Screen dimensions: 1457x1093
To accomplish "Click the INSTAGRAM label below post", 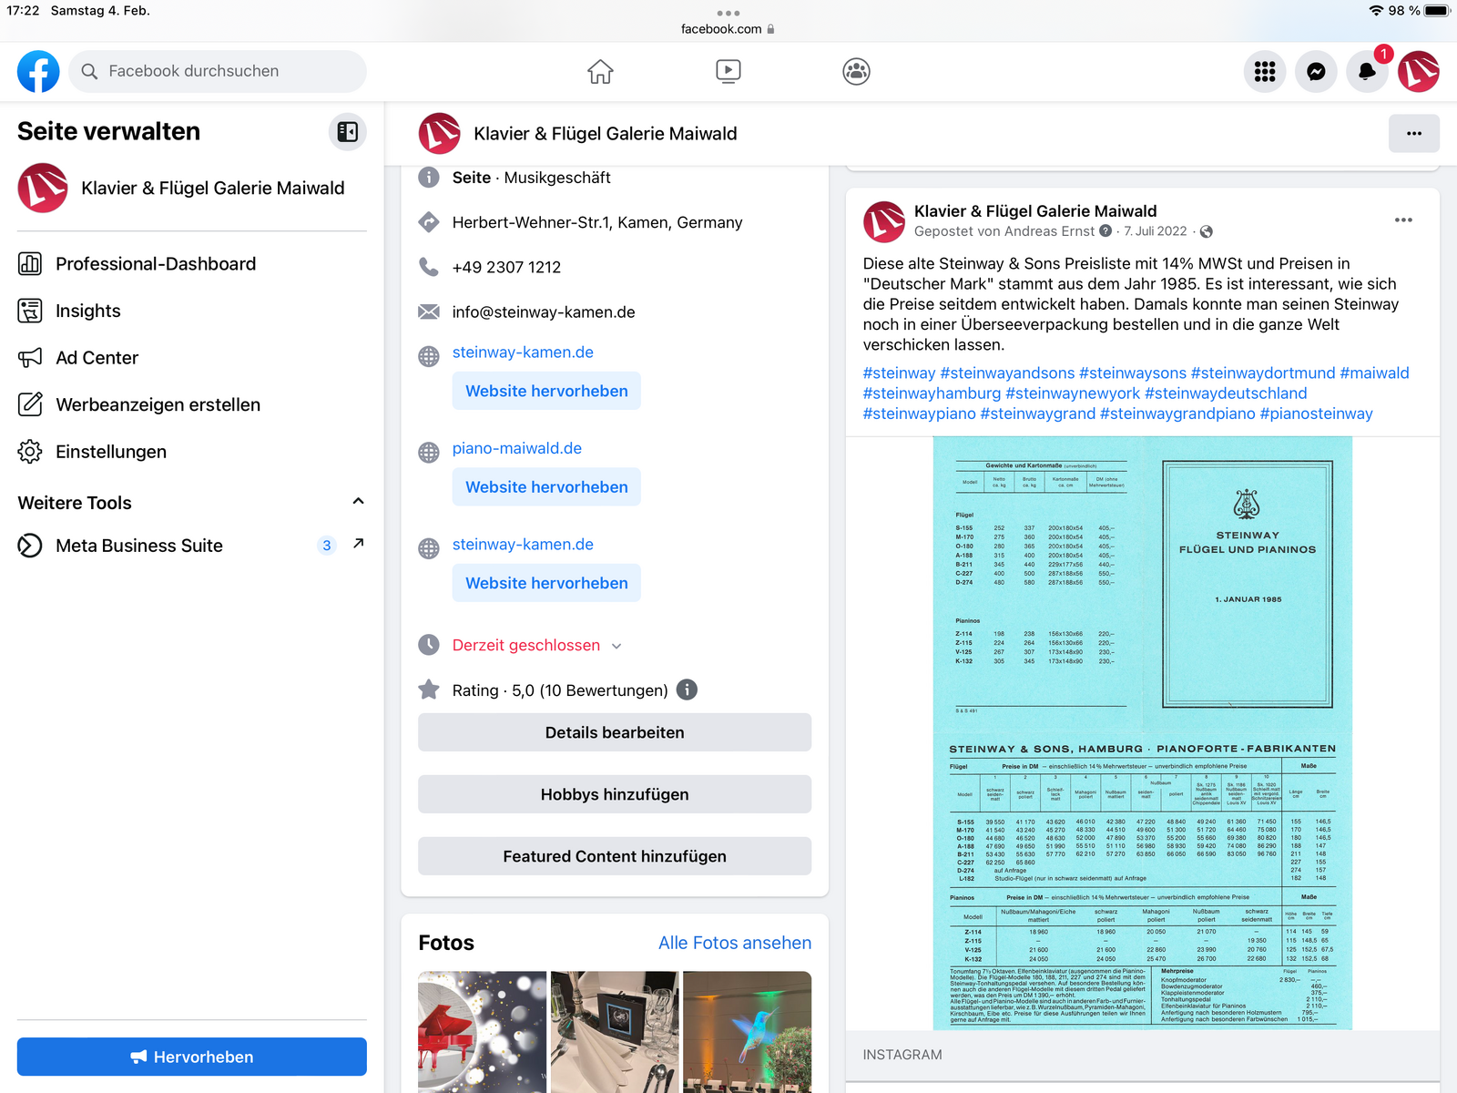I will [x=902, y=1055].
